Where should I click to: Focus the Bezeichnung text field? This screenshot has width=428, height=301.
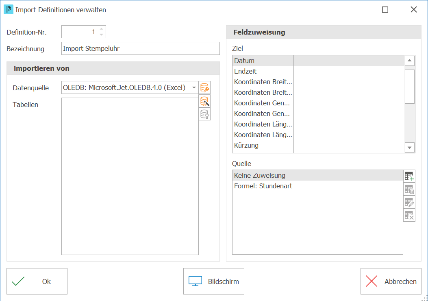click(141, 48)
